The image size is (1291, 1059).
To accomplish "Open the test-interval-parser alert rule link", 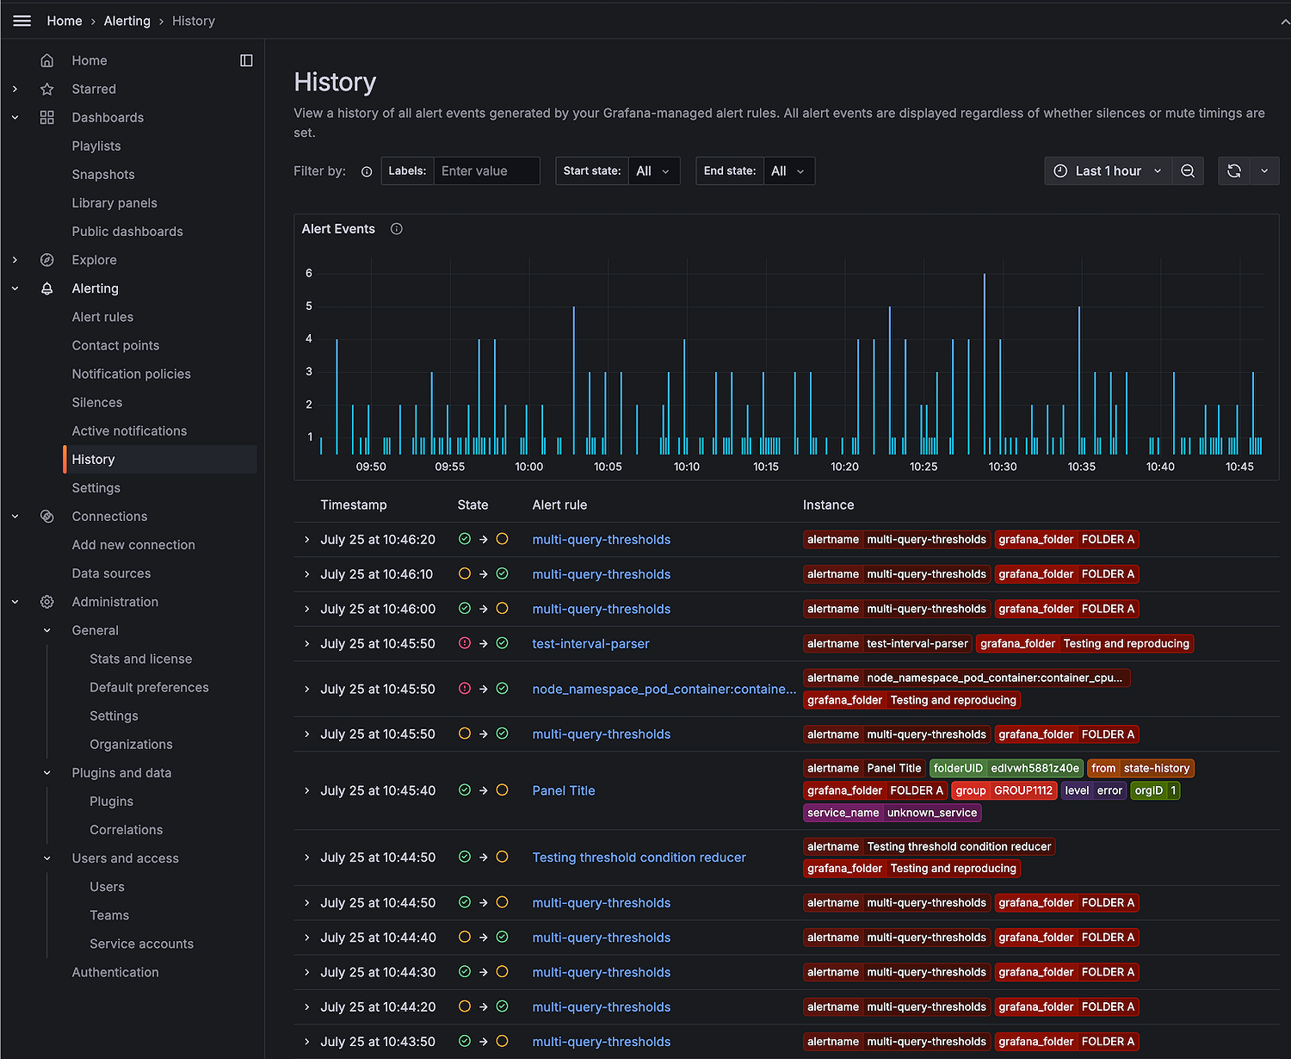I will [590, 644].
